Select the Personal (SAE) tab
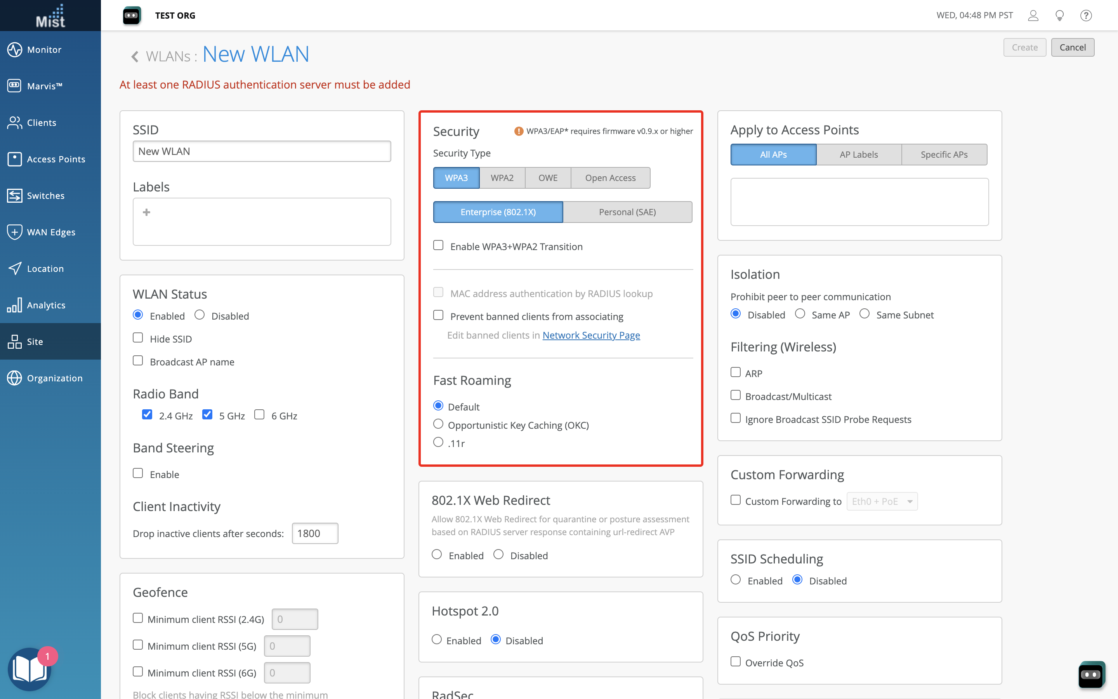Viewport: 1118px width, 699px height. 627,212
